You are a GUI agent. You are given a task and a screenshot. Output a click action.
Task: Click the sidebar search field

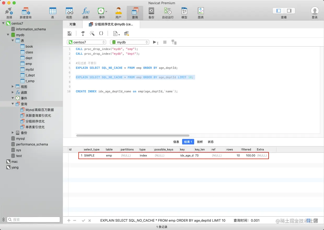33,220
